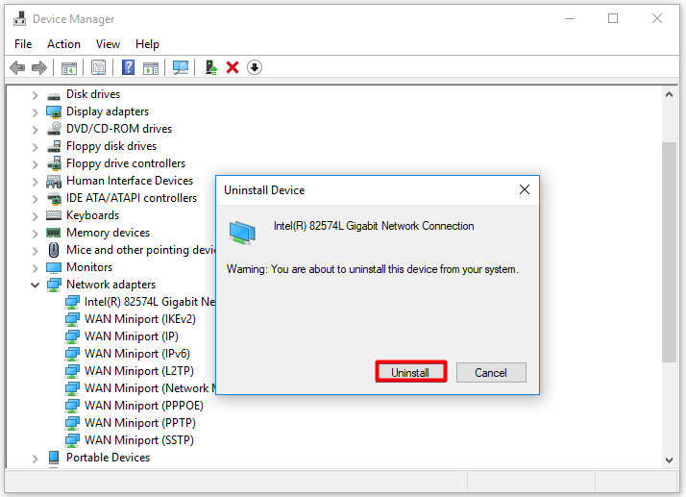This screenshot has width=686, height=497.
Task: Click the scroll up arrow of tree scrollbar
Action: pyautogui.click(x=669, y=94)
